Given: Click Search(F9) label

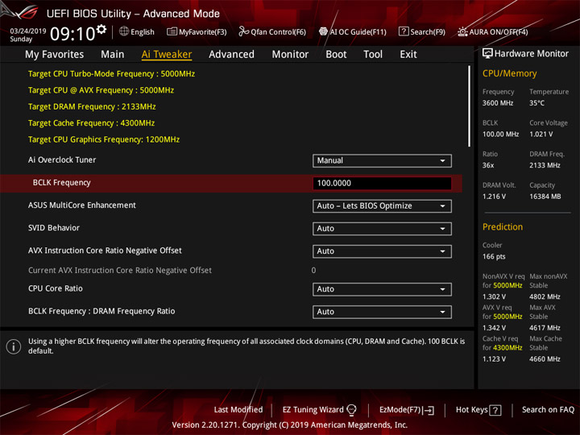Looking at the screenshot, I should click(x=428, y=31).
